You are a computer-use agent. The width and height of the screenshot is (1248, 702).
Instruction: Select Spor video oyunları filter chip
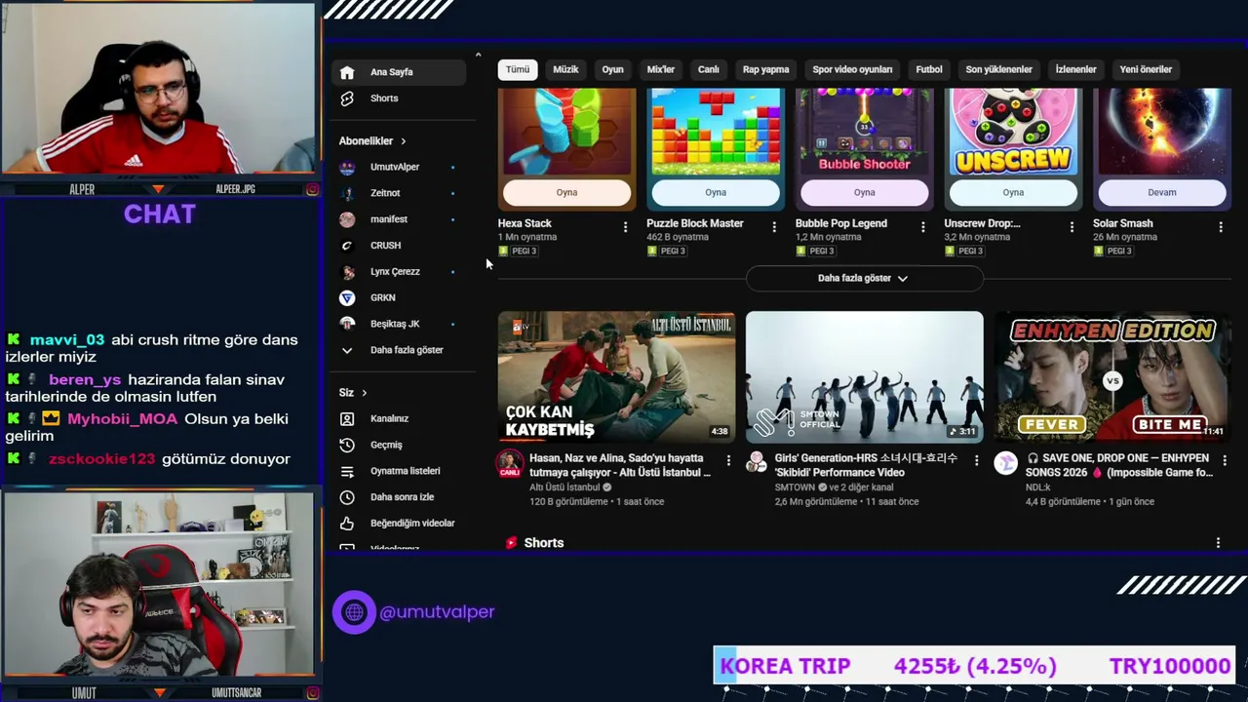[x=852, y=69]
